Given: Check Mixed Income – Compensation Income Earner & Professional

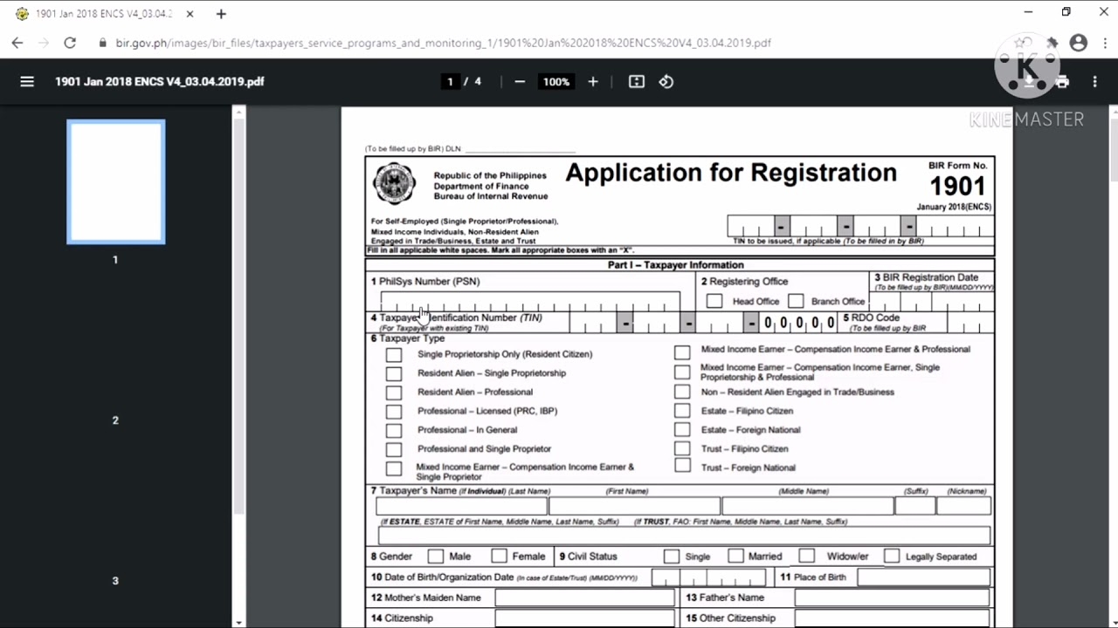Looking at the screenshot, I should click(682, 352).
